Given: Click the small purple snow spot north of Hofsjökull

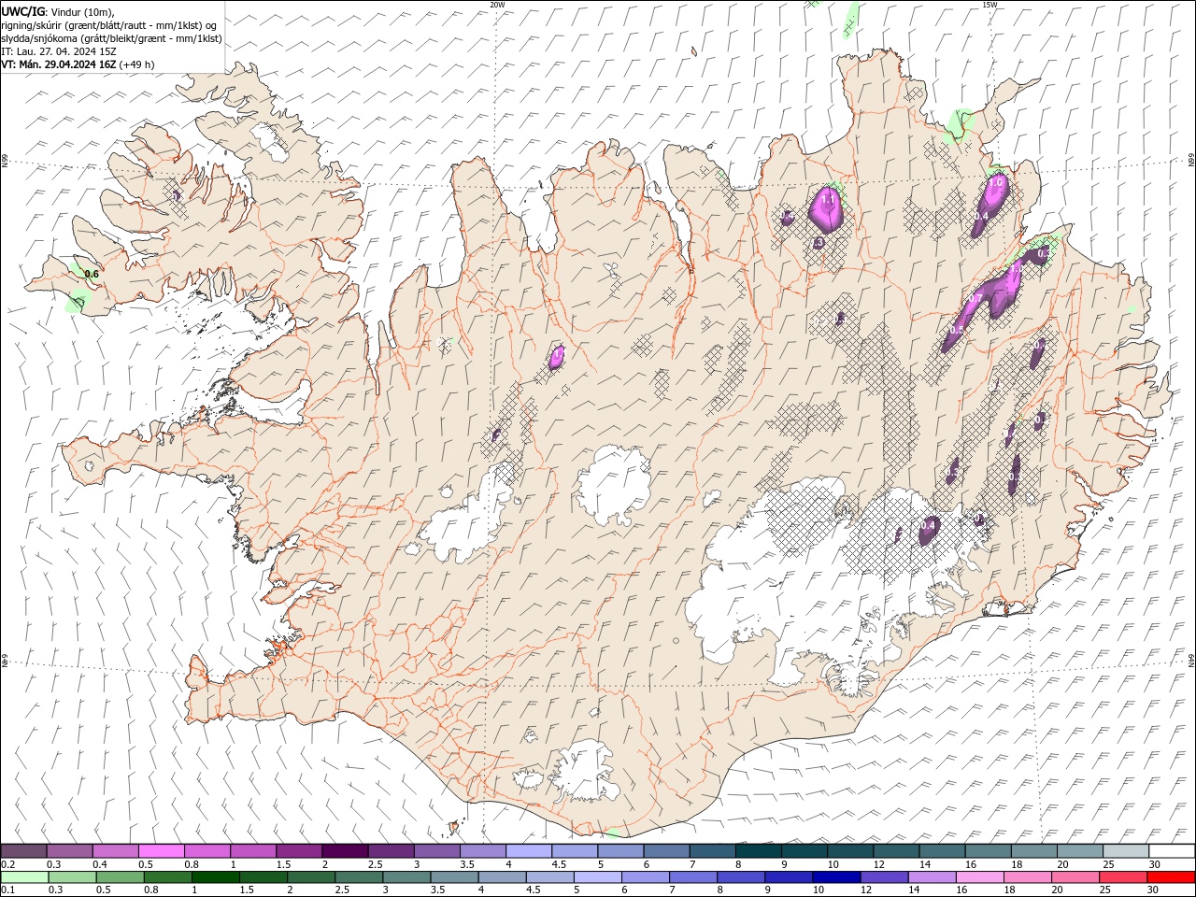Looking at the screenshot, I should coord(557,357).
